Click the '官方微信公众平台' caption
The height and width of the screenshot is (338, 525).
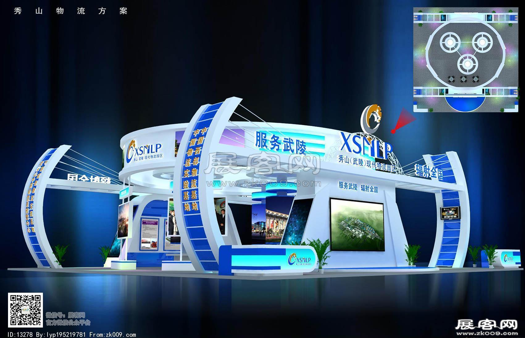[x=68, y=323]
